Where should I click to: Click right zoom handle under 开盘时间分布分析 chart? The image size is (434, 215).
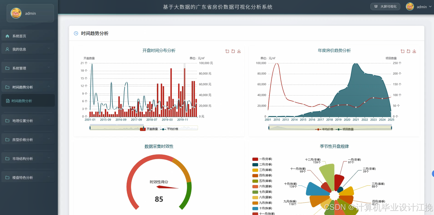pyautogui.click(x=144, y=128)
